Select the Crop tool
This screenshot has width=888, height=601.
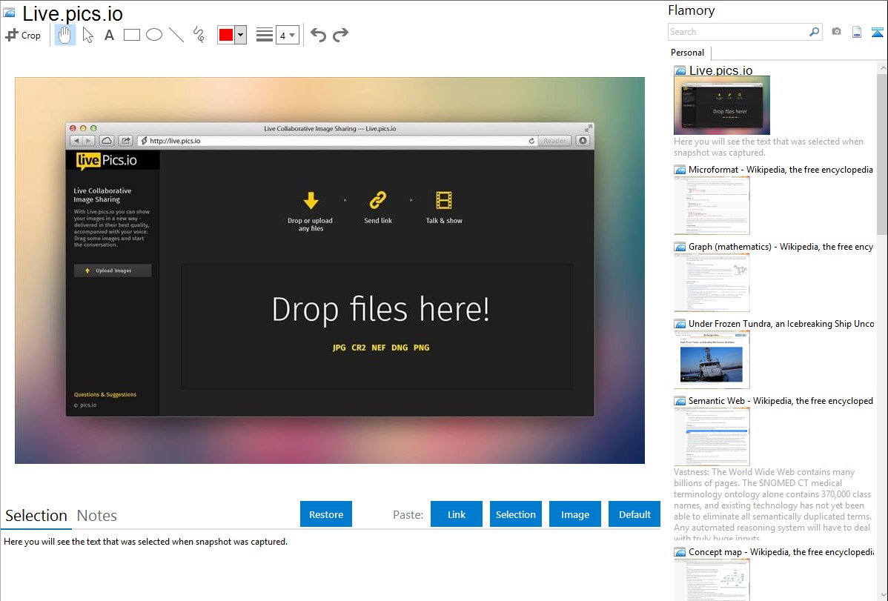(23, 35)
